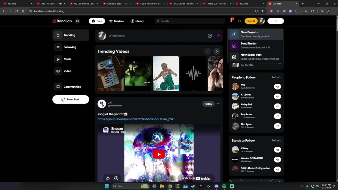Open the BandLab apps grid icon
The image size is (338, 190).
pos(77,21)
